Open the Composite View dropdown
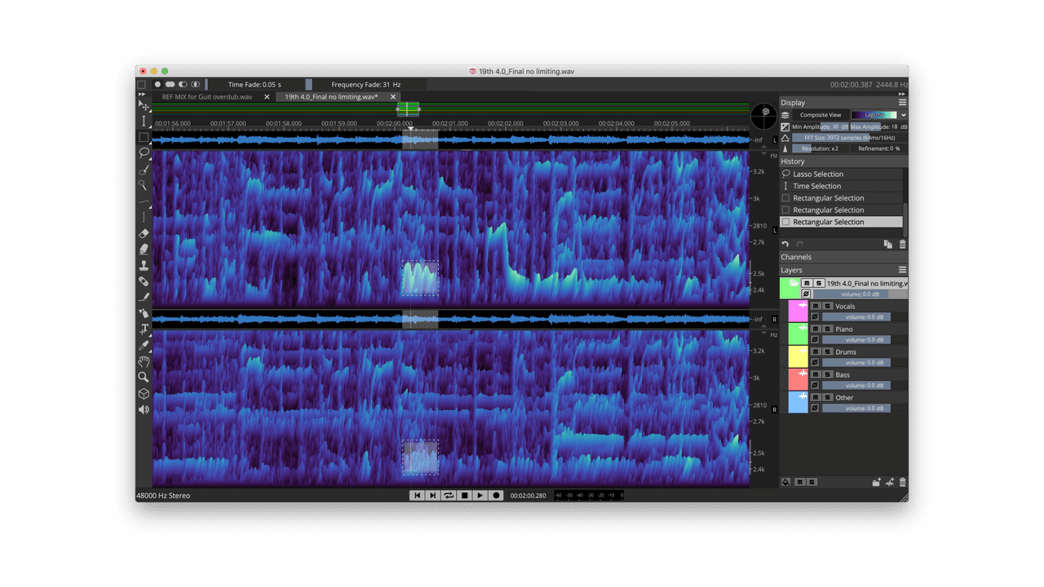 [821, 114]
